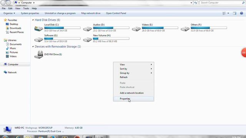Open the New Volume (H:) drive icon
The width and height of the screenshot is (246, 138).
[87, 39]
